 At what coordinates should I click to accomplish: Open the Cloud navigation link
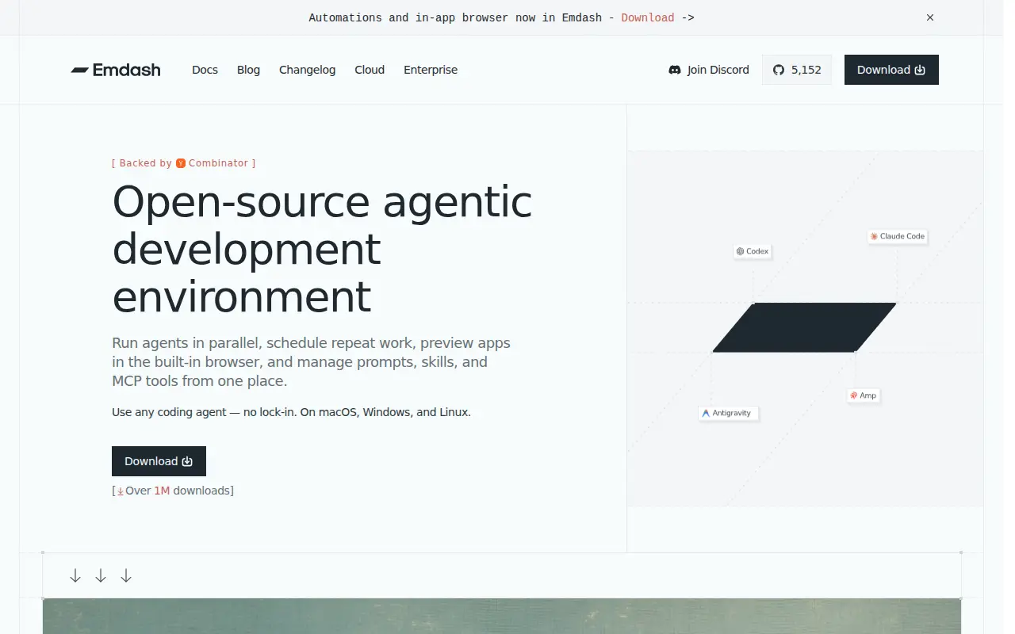click(370, 70)
